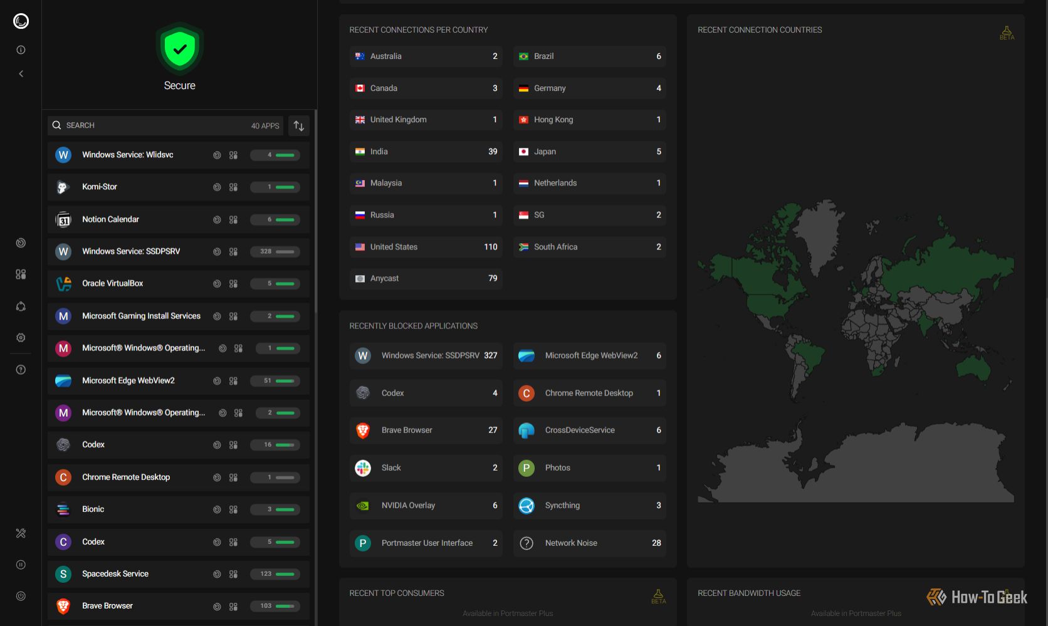Viewport: 1048px width, 626px height.
Task: Click BETA flask icon on Recent Top Consumers
Action: (658, 596)
